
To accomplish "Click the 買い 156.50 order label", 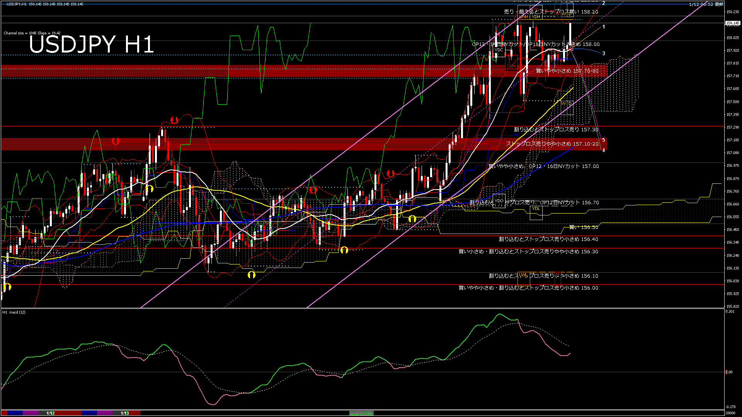I will tap(584, 227).
